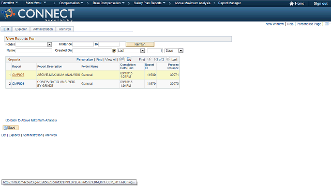Expand Salary Plan Reports breadcrumb menu
The height and width of the screenshot is (186, 331).
[149, 3]
